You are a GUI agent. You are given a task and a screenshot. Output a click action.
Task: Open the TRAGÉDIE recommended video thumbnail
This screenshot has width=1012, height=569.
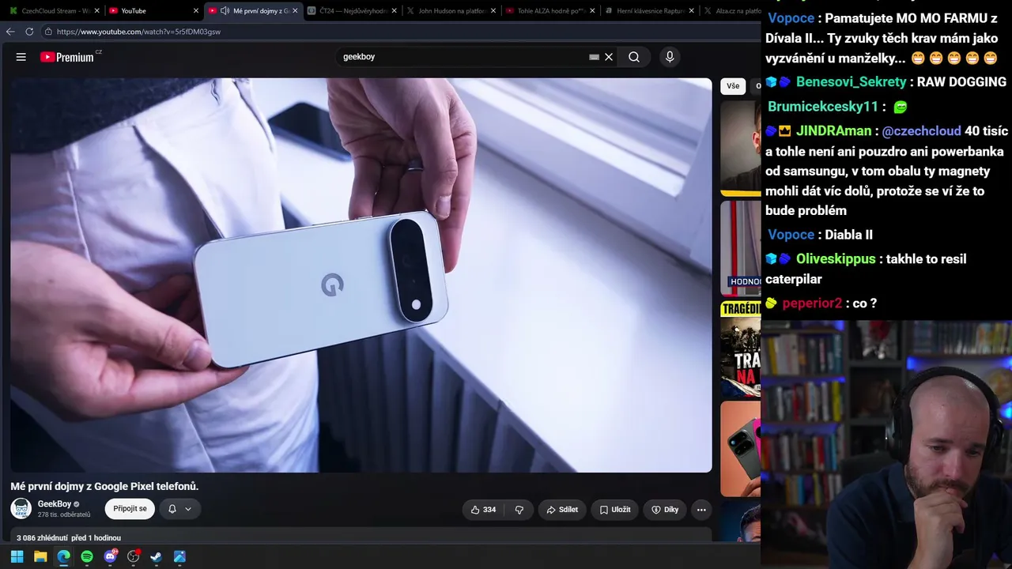point(741,349)
